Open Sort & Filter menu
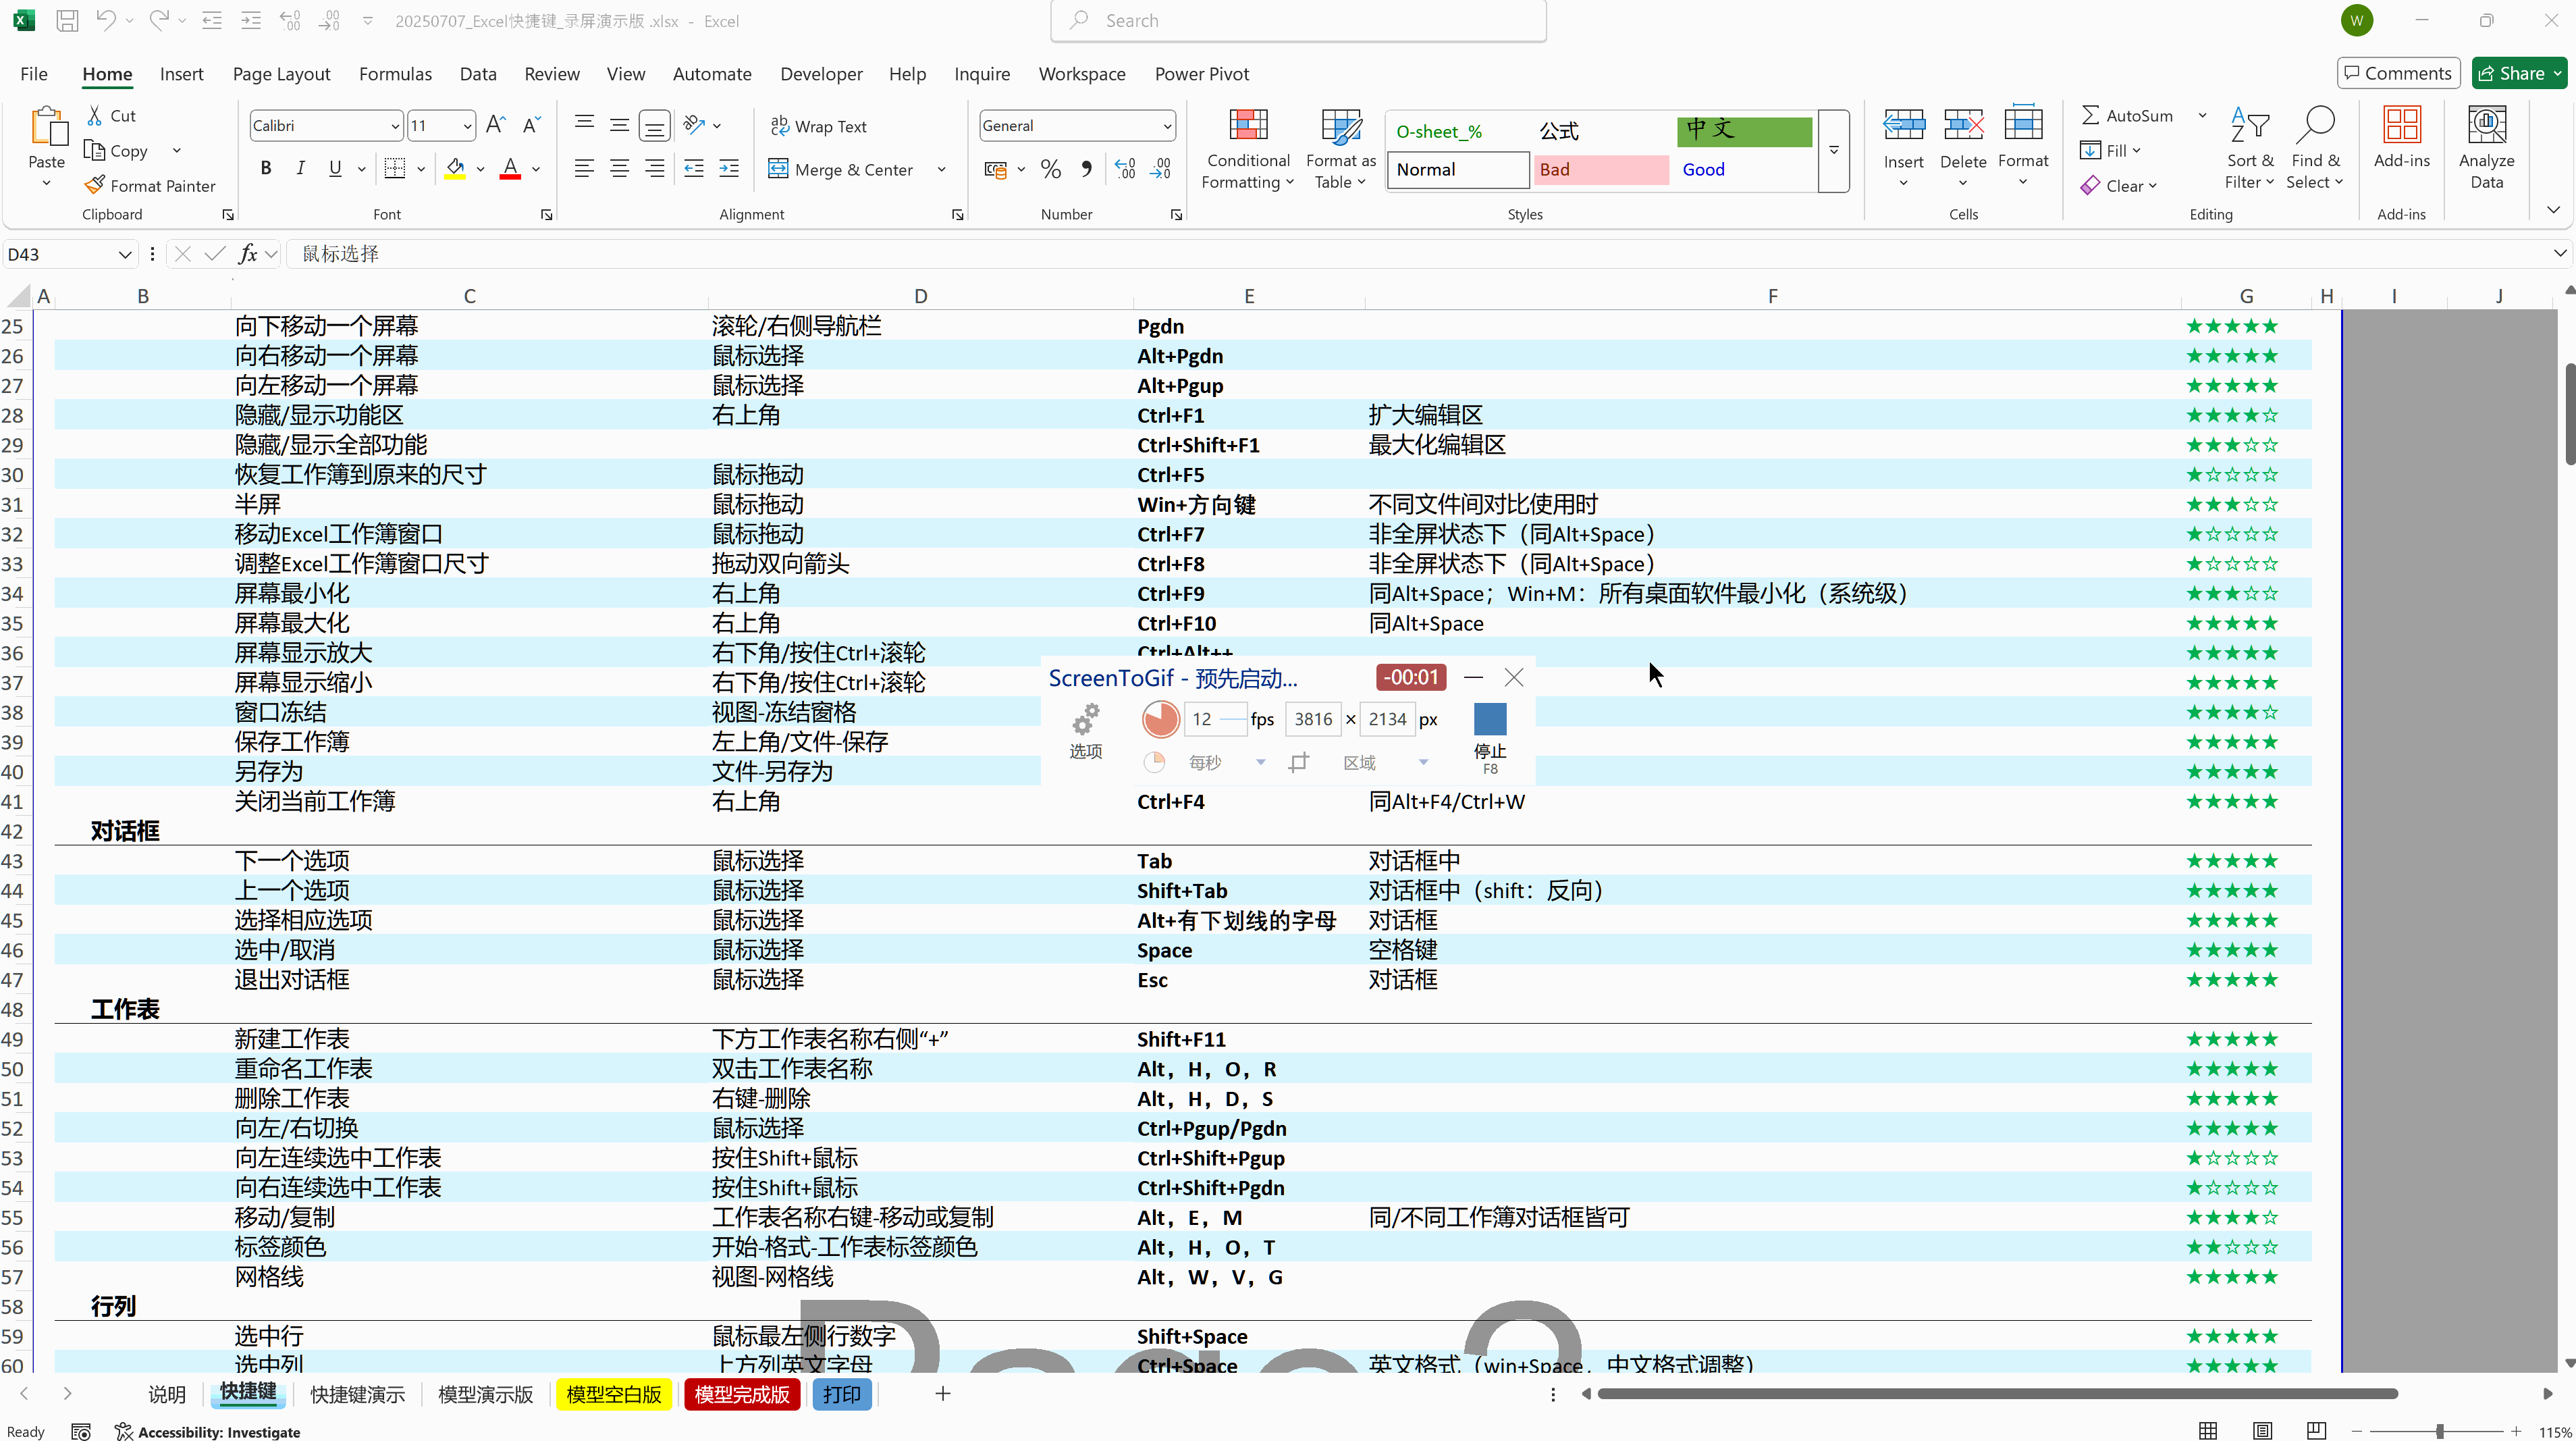 coord(2249,148)
